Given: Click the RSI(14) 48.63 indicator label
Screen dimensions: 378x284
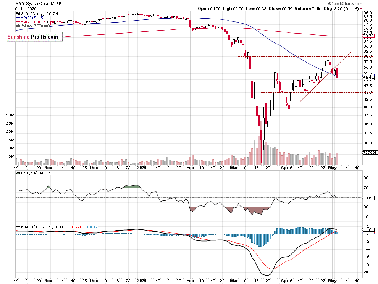Looking at the screenshot, I should point(36,173).
